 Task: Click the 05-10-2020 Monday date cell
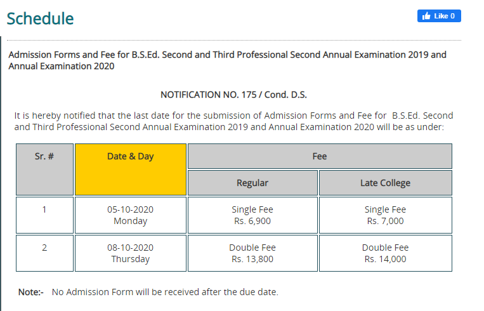pos(131,215)
